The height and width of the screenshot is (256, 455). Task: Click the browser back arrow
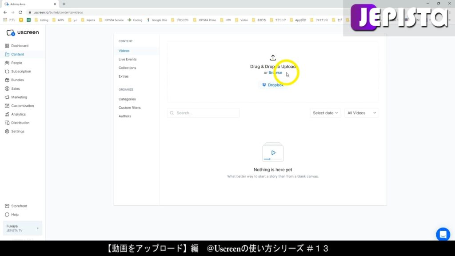tap(5, 12)
